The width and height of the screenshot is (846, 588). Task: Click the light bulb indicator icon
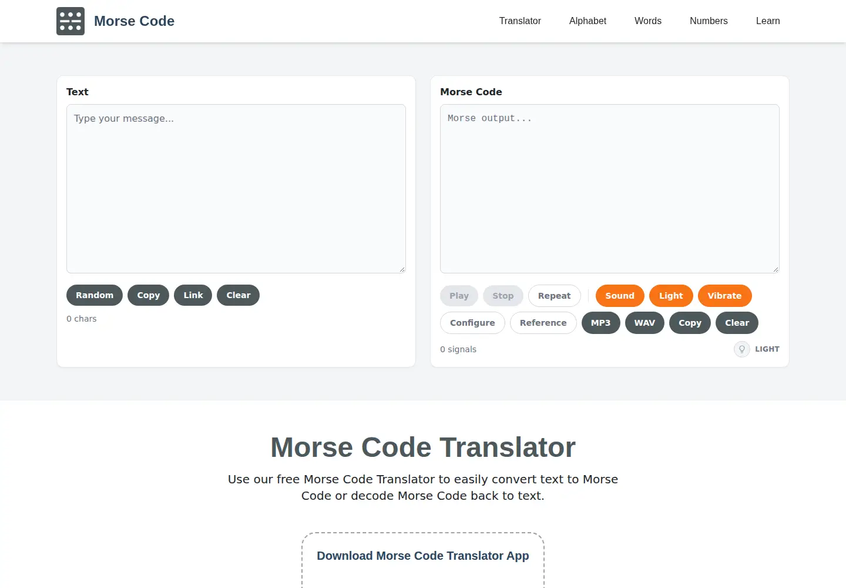742,349
